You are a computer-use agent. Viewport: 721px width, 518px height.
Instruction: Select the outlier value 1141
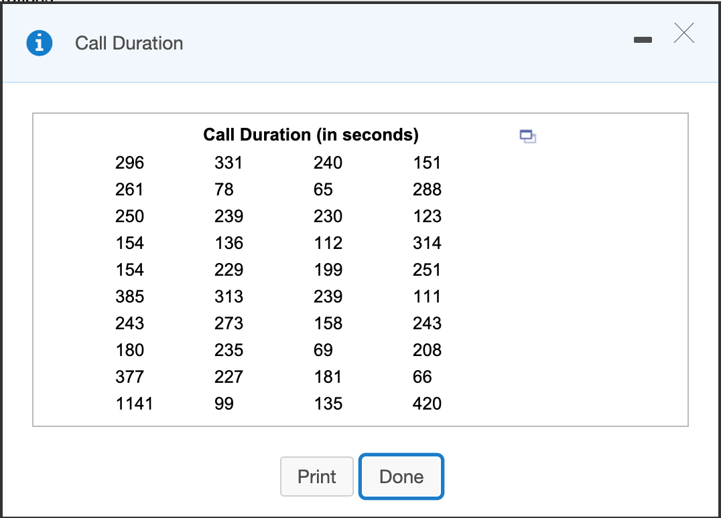[x=135, y=404]
